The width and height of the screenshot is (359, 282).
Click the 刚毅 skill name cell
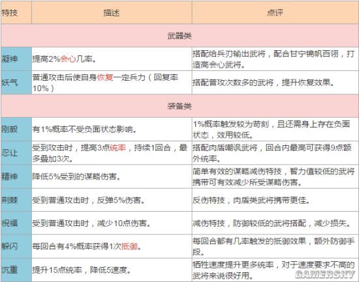[16, 130]
